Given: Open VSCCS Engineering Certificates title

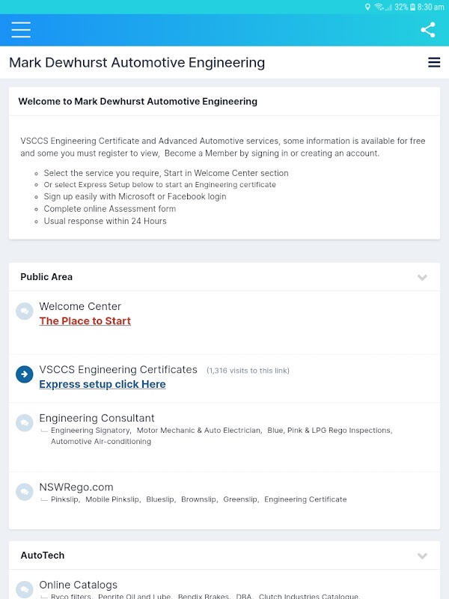Looking at the screenshot, I should [118, 369].
